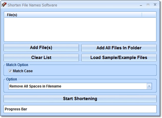Click the Shorten File Names Software title text

click(32, 5)
